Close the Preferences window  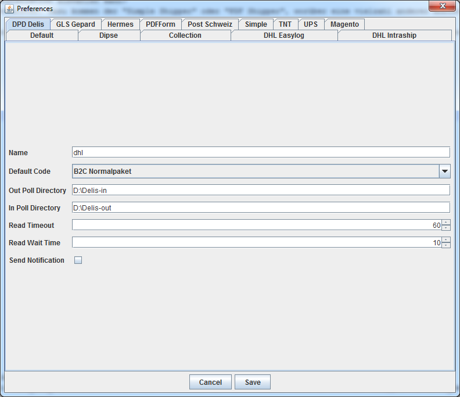[x=443, y=6]
